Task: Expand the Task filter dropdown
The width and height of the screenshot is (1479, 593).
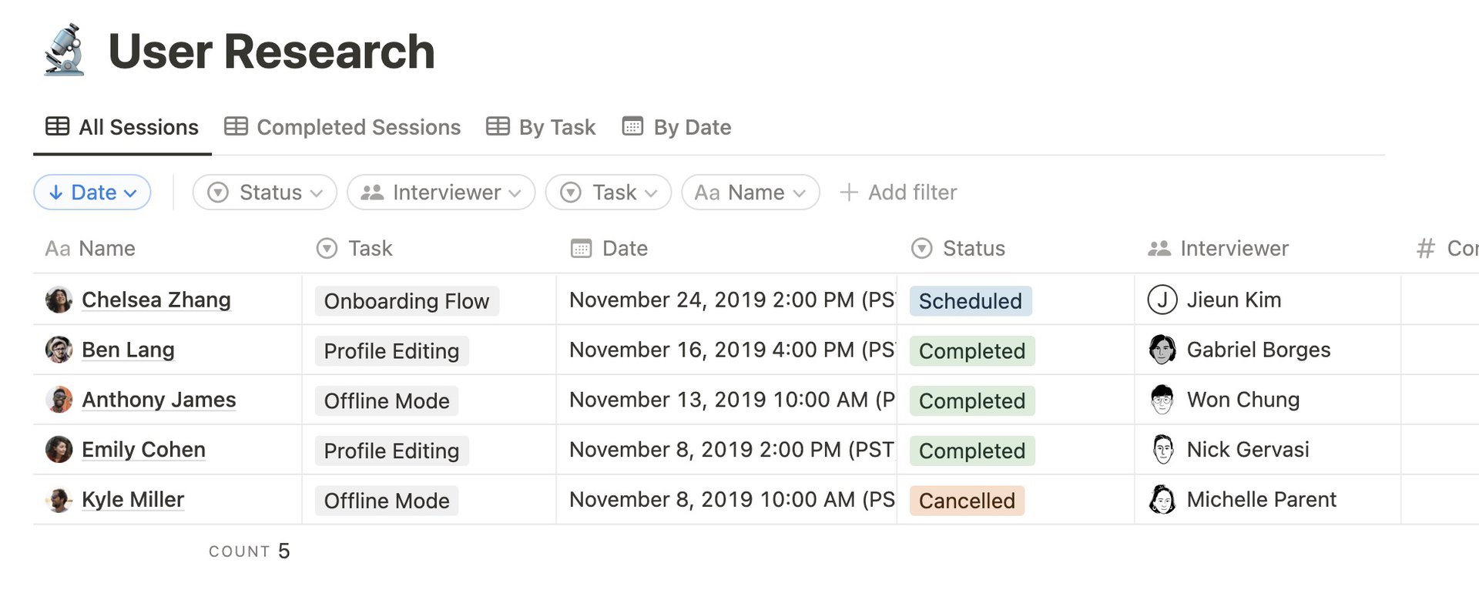Action: coord(608,193)
